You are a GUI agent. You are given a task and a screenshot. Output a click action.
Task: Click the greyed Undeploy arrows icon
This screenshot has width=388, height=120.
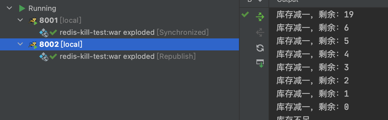coord(260,32)
